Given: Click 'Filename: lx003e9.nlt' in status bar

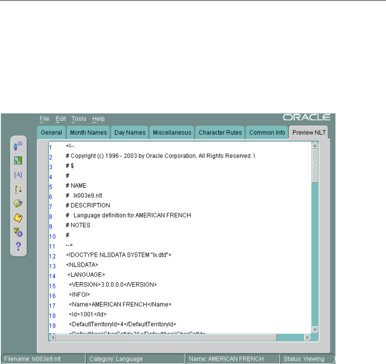Looking at the screenshot, I should tap(32, 359).
